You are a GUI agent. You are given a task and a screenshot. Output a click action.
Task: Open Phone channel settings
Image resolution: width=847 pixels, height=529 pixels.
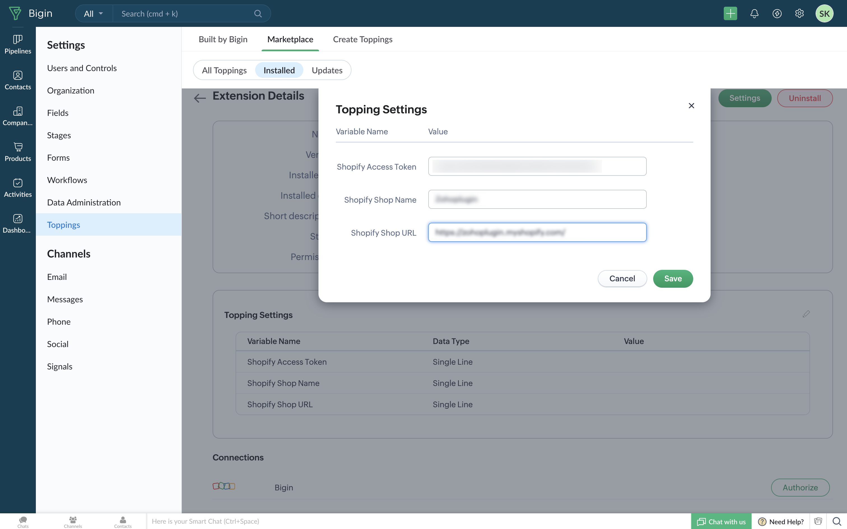(x=108, y=322)
